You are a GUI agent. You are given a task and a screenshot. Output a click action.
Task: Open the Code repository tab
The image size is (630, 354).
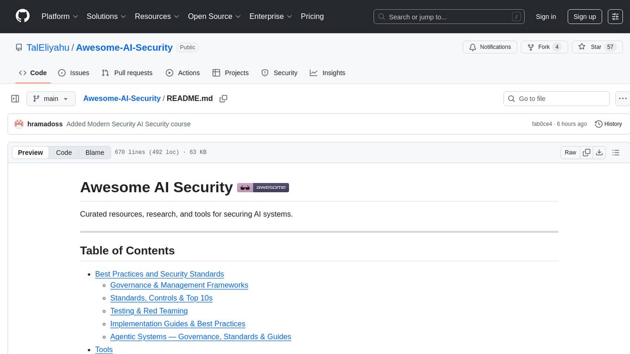tap(33, 73)
